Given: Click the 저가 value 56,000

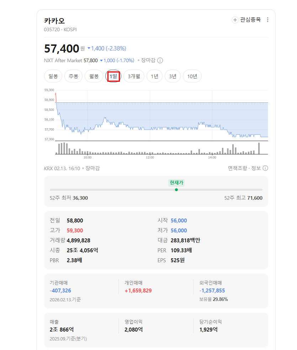Looking at the screenshot, I should point(179,231).
